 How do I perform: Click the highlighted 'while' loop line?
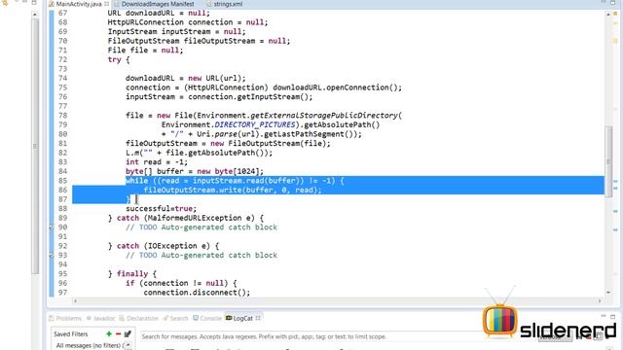pyautogui.click(x=235, y=181)
